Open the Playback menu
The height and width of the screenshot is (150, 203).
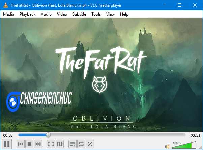27,14
